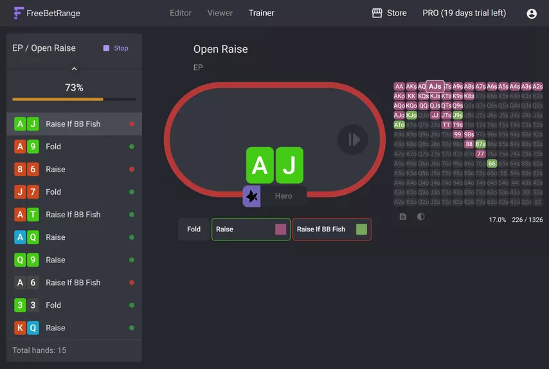
Task: Choose the Fold action
Action: [194, 229]
